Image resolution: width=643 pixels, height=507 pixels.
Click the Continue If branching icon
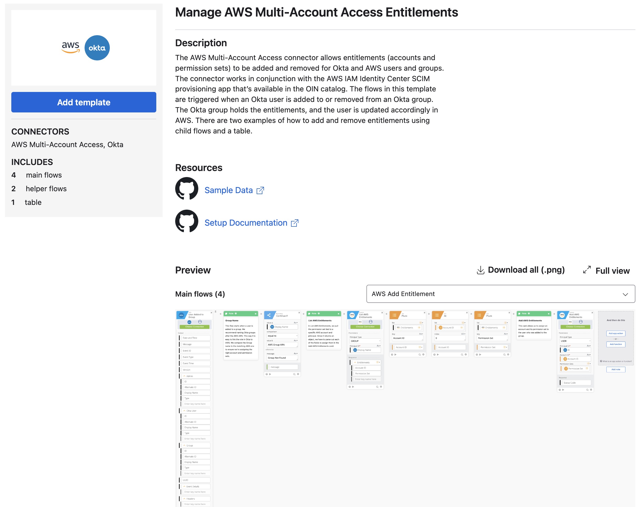(x=269, y=315)
